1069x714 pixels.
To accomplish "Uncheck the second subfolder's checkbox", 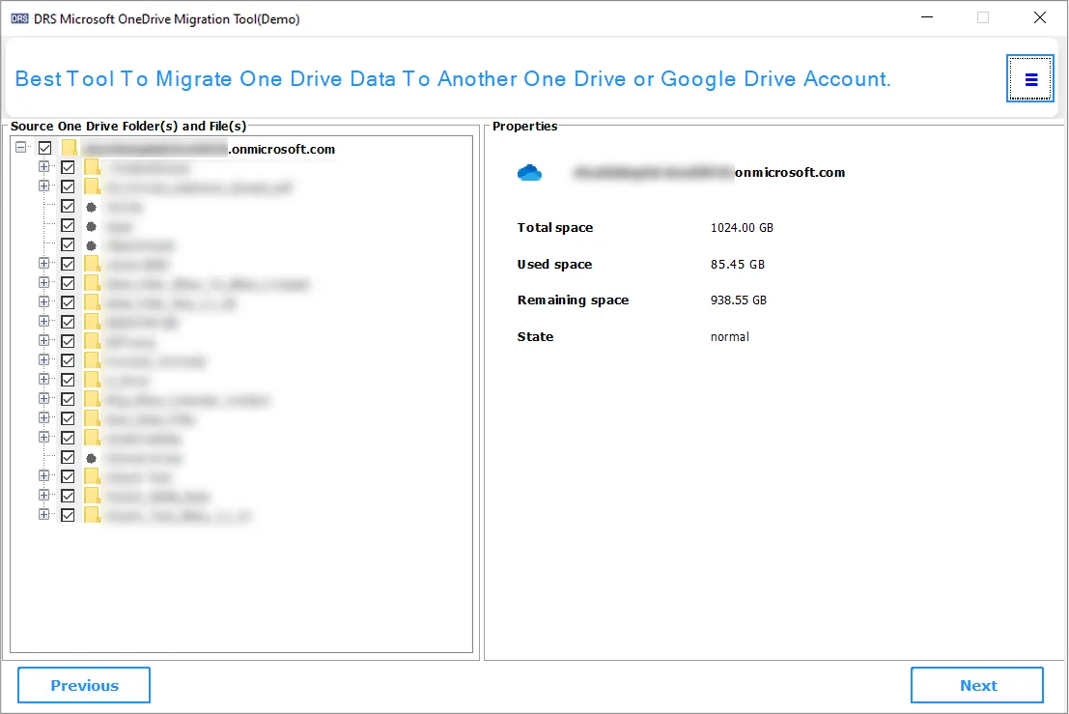I will click(x=68, y=186).
